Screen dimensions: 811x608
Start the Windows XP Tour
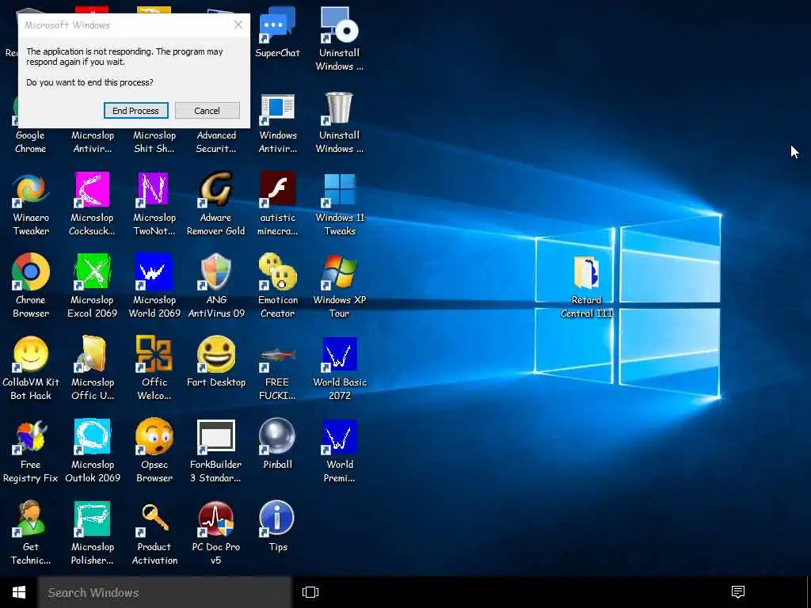coord(339,286)
